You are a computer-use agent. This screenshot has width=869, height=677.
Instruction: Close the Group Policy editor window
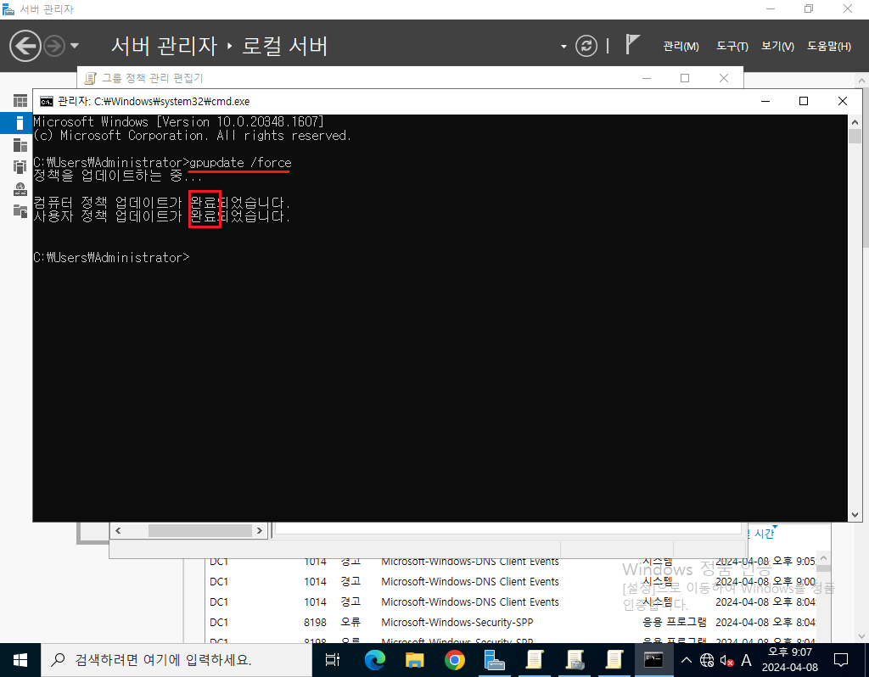(724, 78)
